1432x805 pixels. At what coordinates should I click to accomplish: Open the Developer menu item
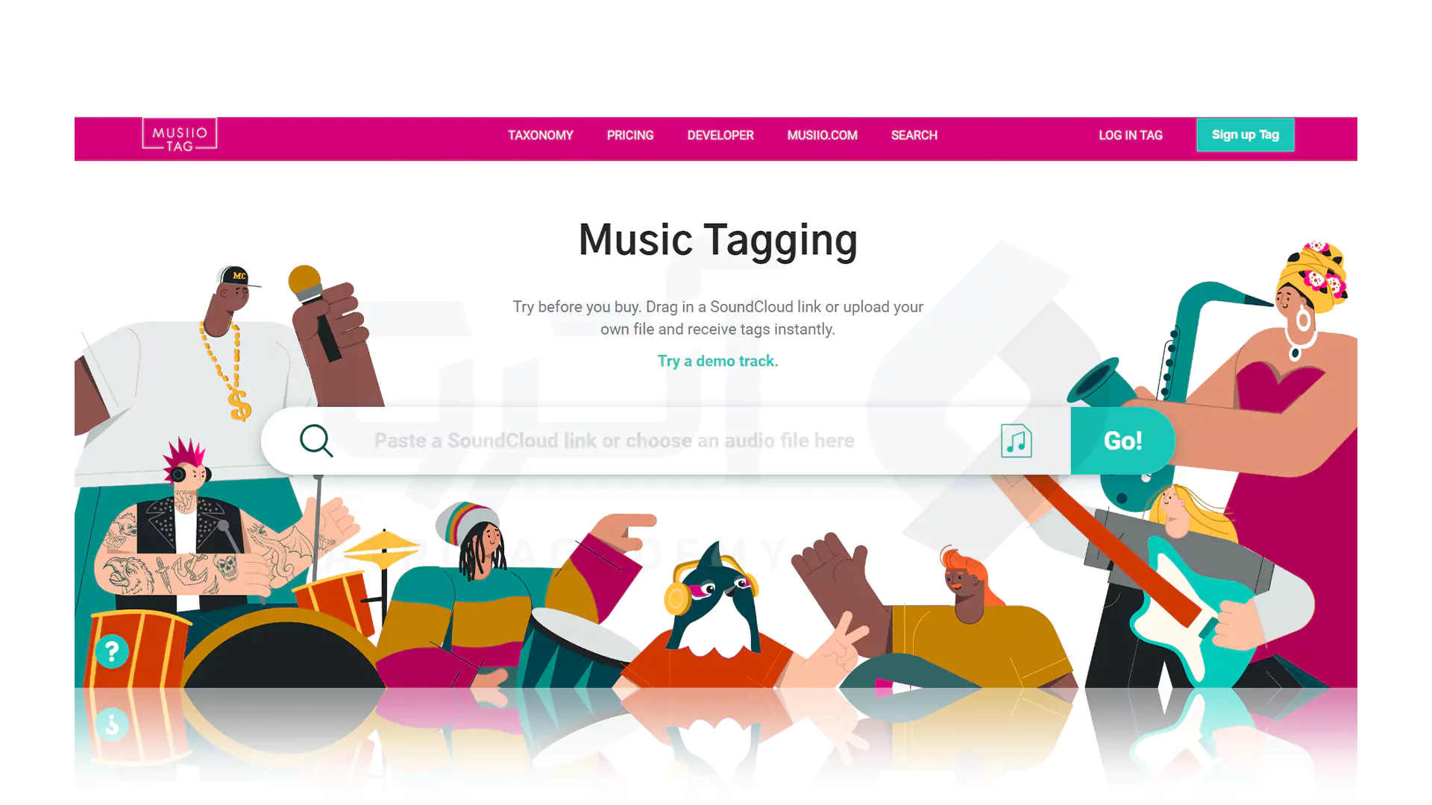720,135
